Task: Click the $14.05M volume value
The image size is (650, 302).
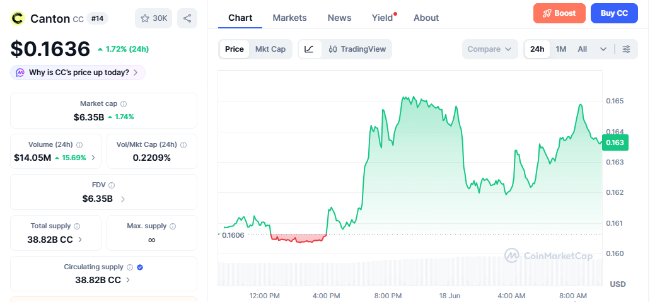Action: 33,158
